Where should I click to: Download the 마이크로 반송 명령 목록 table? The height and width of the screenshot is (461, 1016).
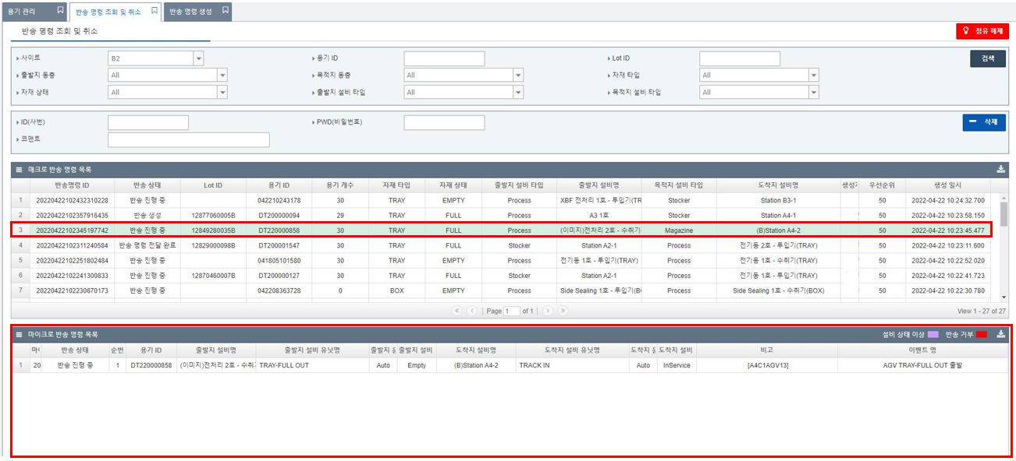(x=1001, y=334)
